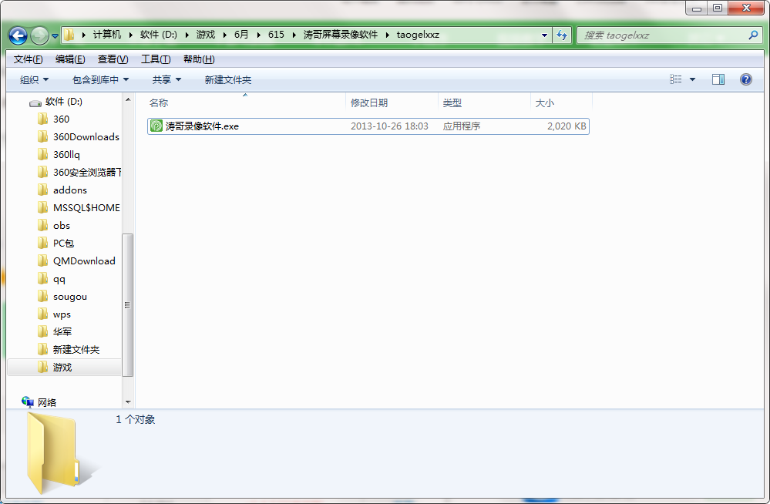Select the QMDownload folder in tree
The image size is (770, 504).
point(83,261)
